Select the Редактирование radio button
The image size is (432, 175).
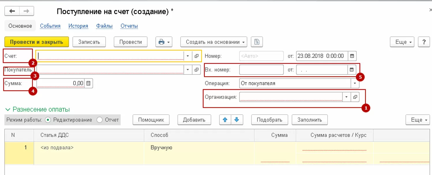coord(48,120)
